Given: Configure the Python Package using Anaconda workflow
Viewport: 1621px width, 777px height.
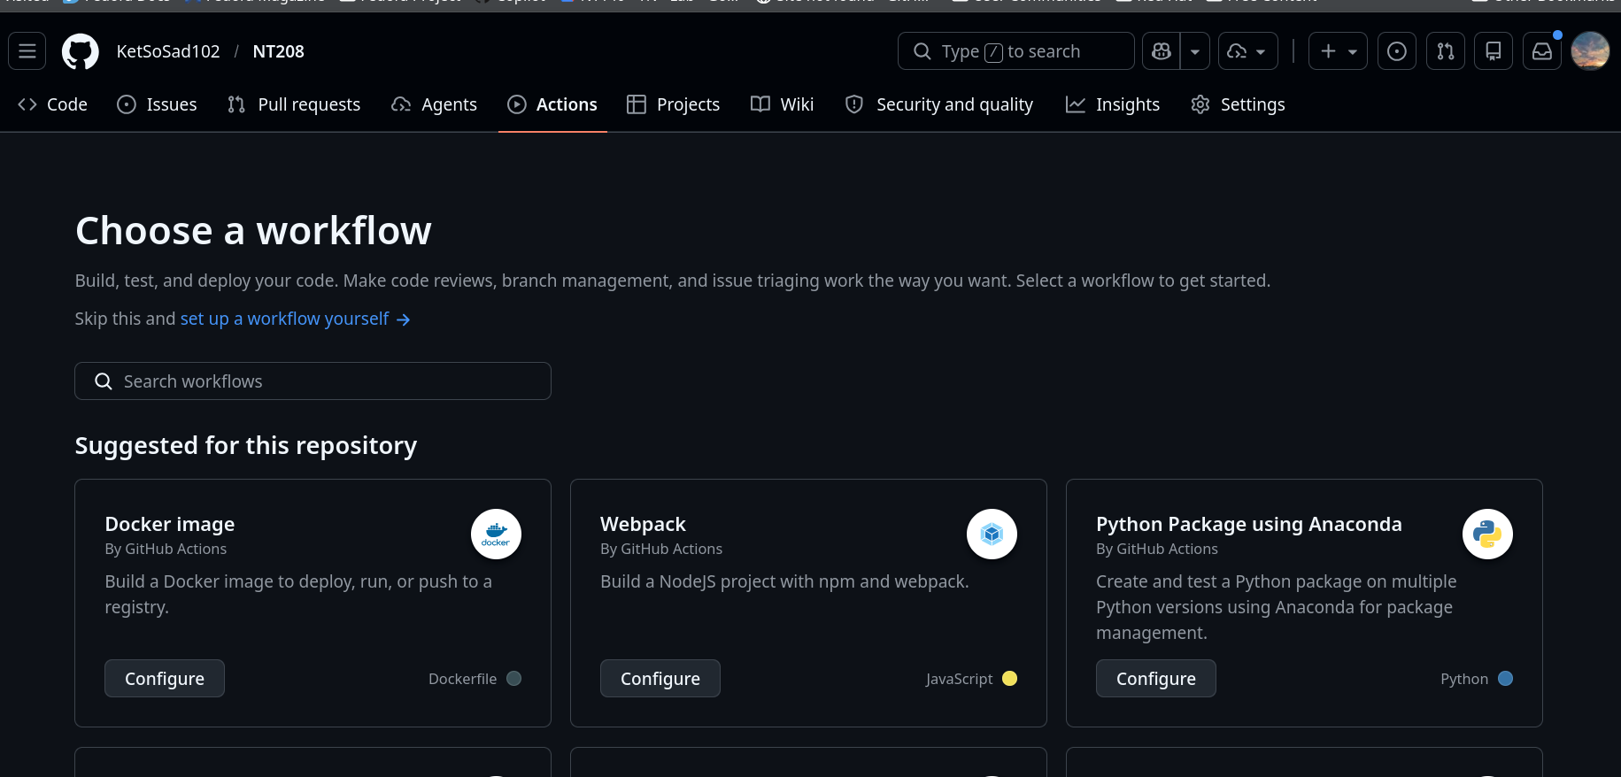Looking at the screenshot, I should [x=1156, y=679].
